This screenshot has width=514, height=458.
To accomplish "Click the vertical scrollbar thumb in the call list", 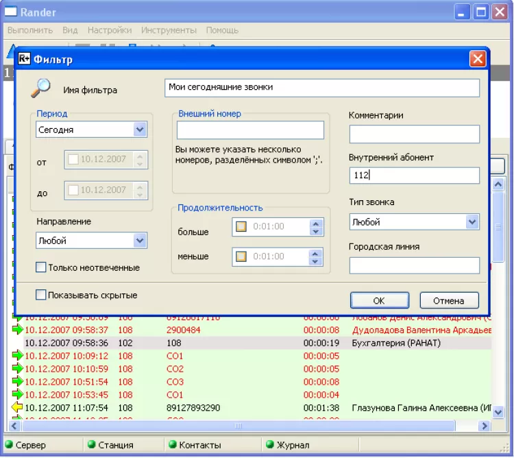I will pyautogui.click(x=498, y=227).
